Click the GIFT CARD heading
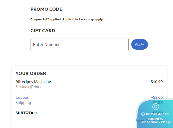This screenshot has height=128, width=173. (43, 31)
